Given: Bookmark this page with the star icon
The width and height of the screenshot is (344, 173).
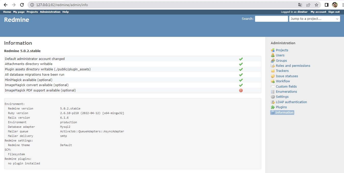Looking at the screenshot, I should coord(316,5).
